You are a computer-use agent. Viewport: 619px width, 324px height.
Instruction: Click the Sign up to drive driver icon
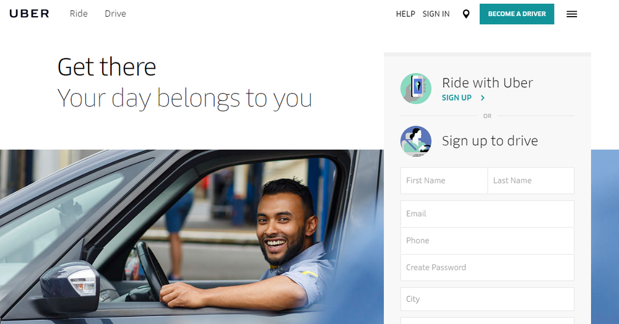click(416, 141)
